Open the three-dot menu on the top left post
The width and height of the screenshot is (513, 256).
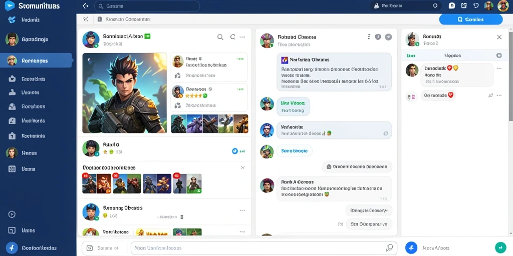[242, 37]
